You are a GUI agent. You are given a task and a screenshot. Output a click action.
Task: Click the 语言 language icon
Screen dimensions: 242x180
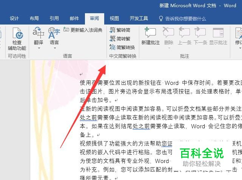[54, 32]
